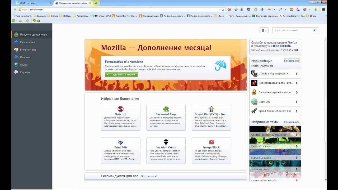Click the Что это такое? link
Viewport: 338px width, 190px height.
(149, 176)
